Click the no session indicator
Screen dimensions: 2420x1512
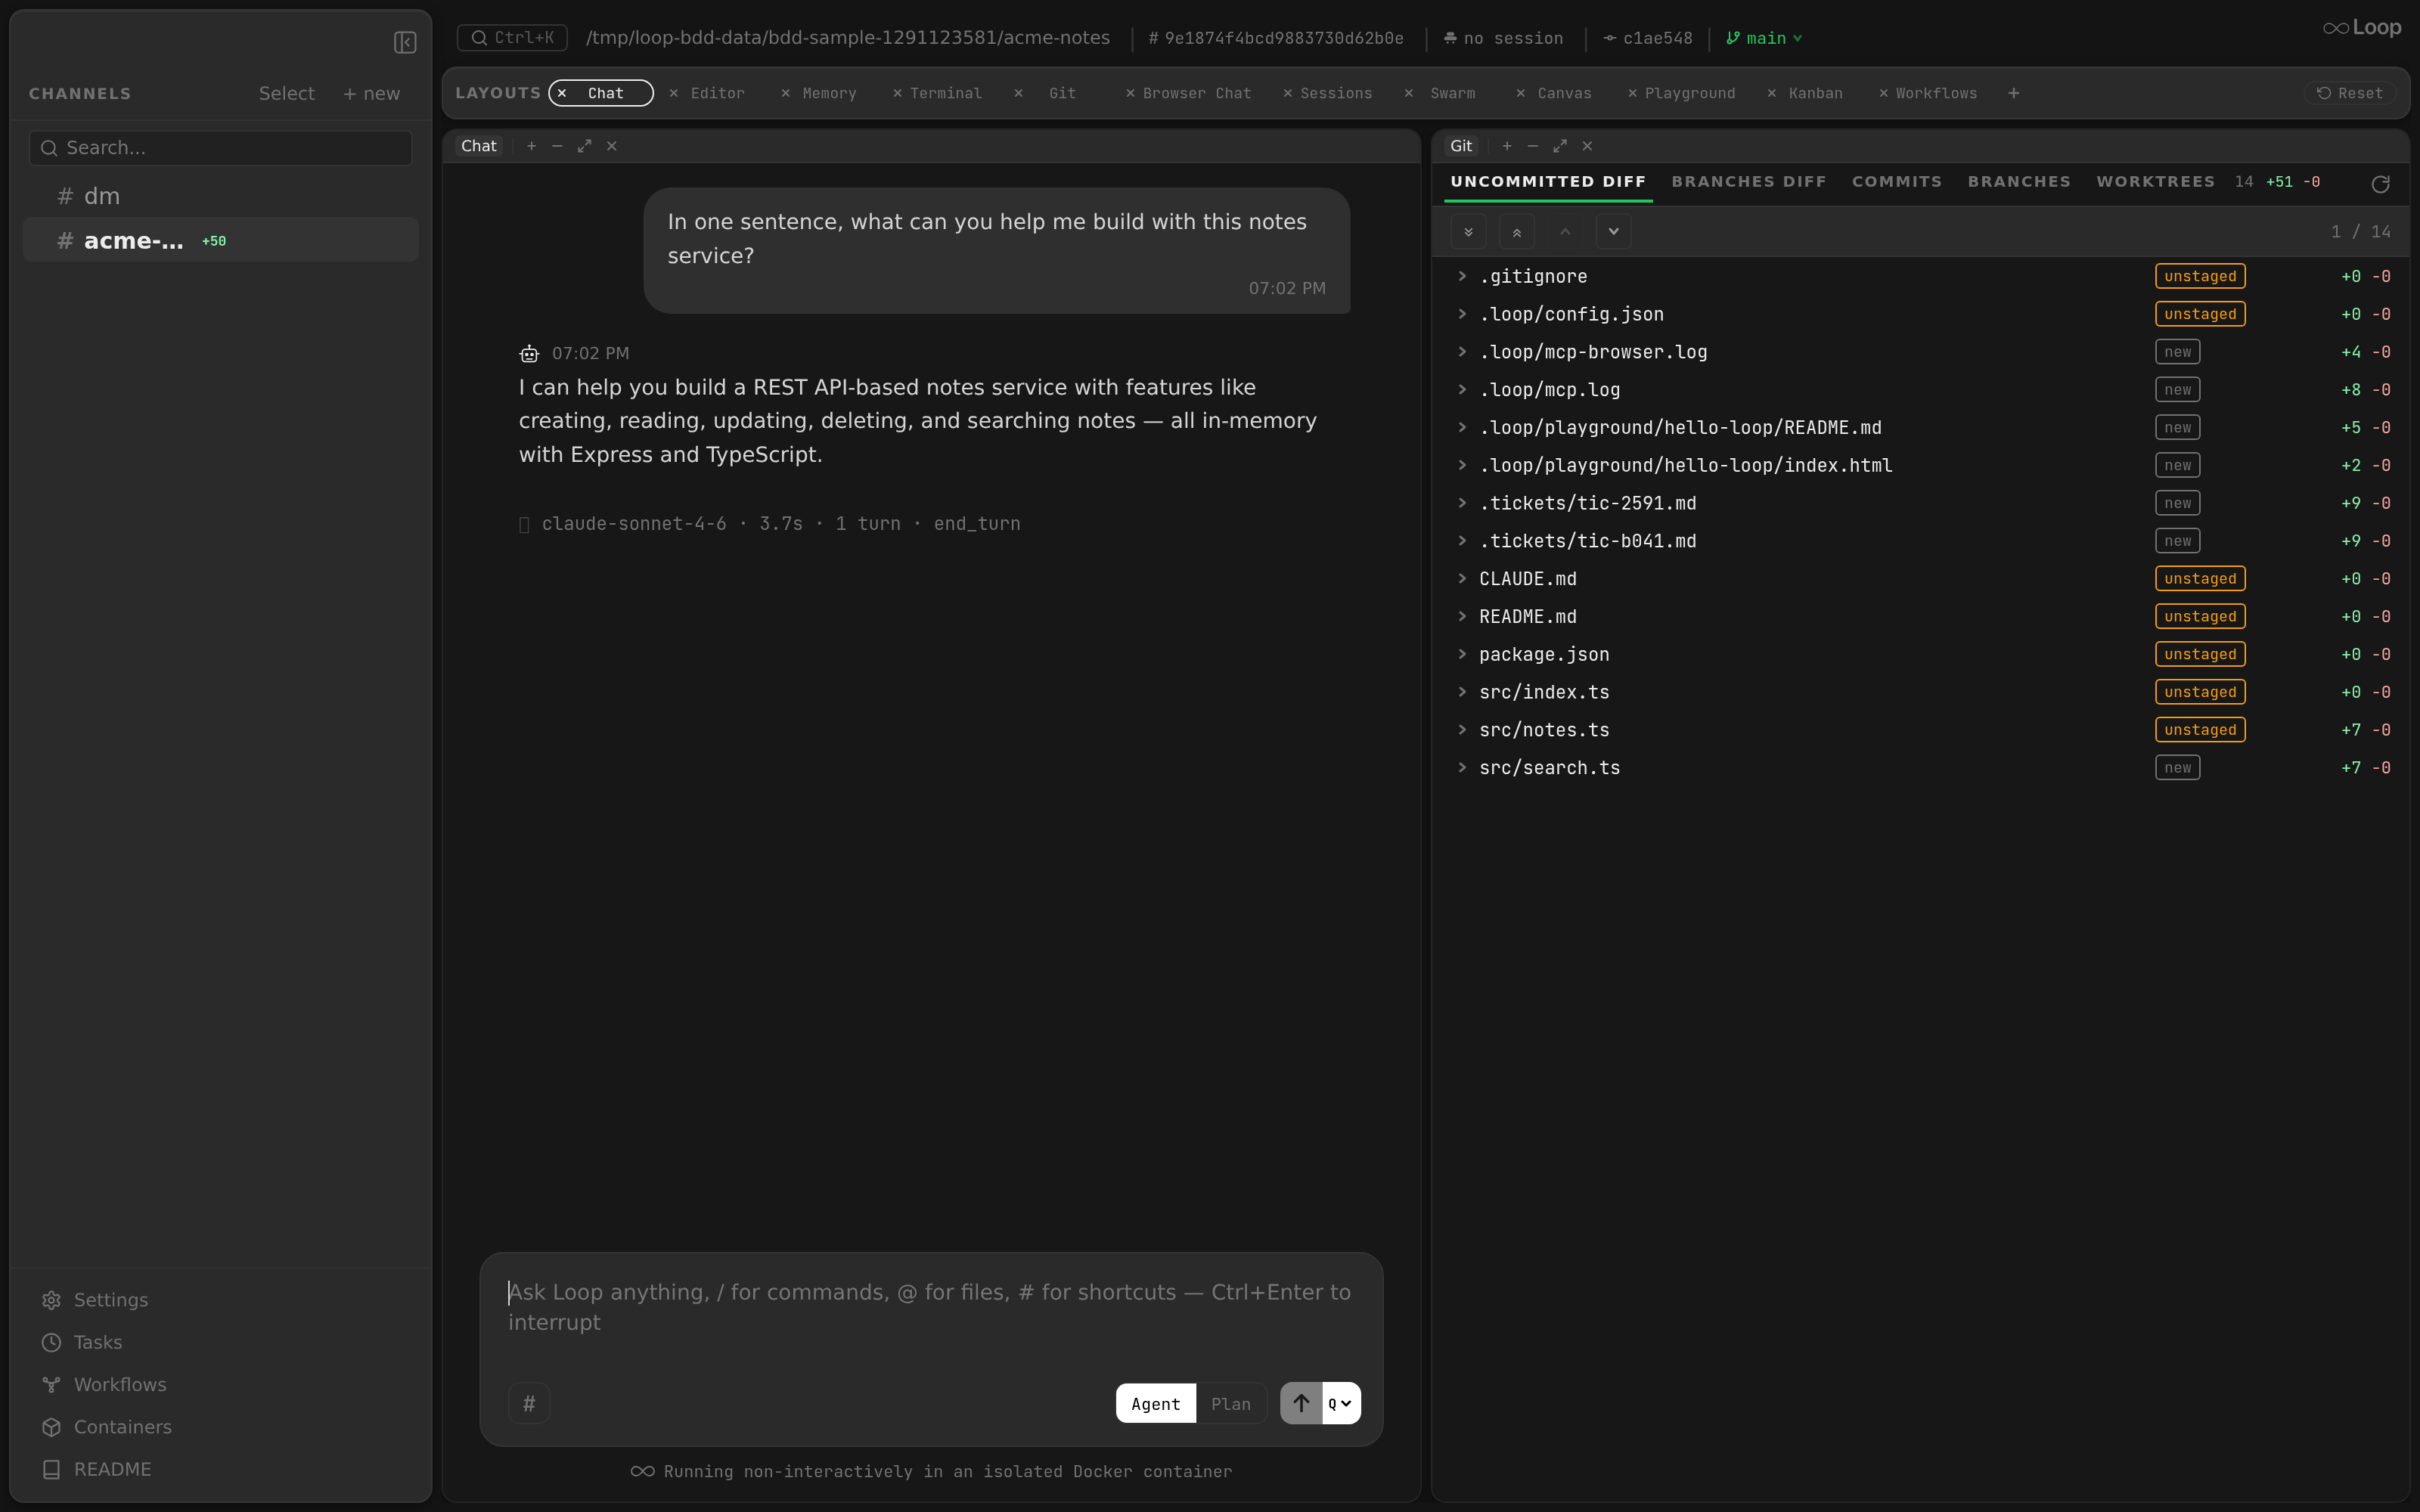click(x=1503, y=38)
